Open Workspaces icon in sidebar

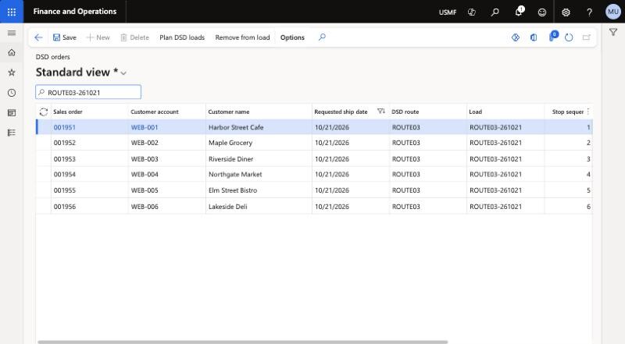click(12, 112)
